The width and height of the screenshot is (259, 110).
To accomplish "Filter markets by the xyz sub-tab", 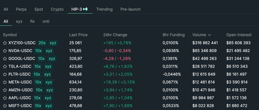I will point(19,21).
